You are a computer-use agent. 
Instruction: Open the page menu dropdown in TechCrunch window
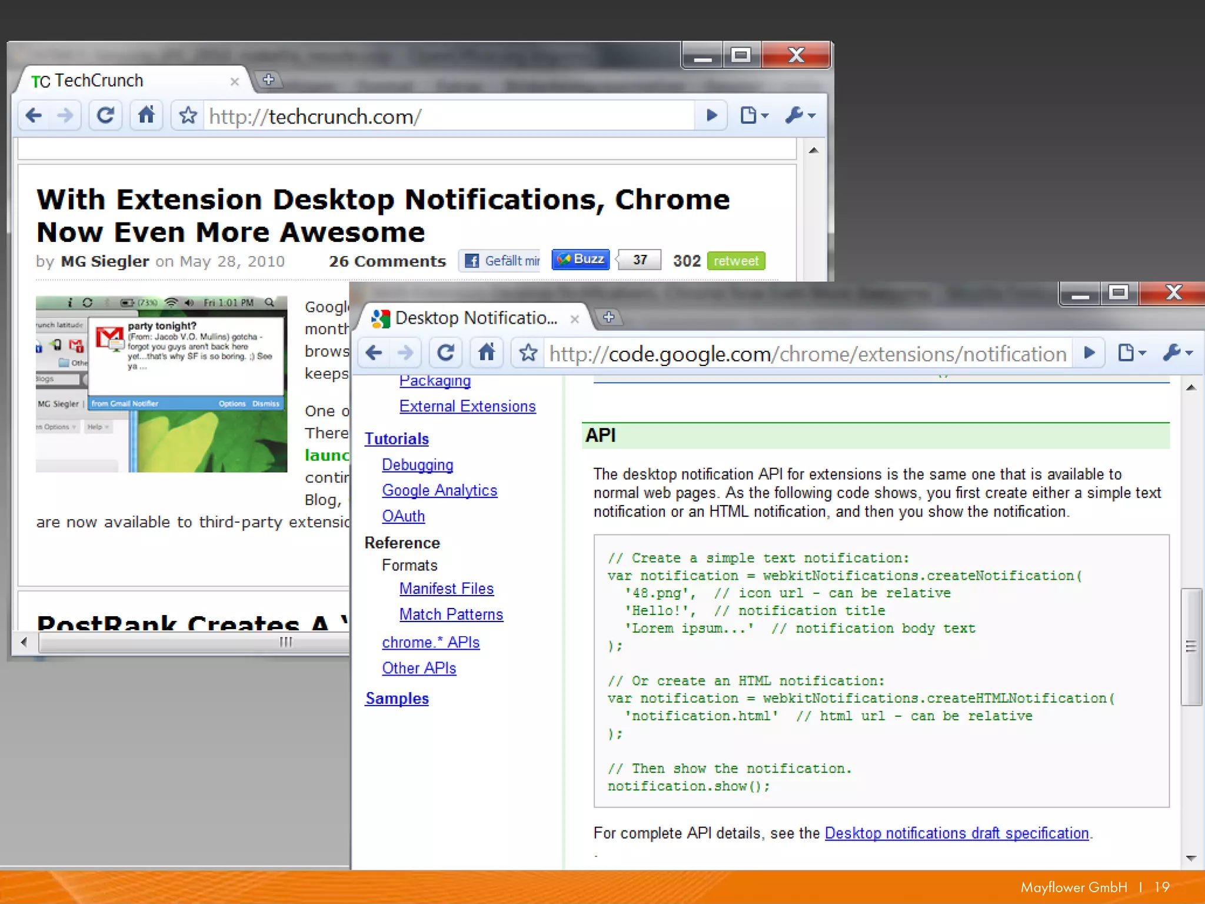753,115
